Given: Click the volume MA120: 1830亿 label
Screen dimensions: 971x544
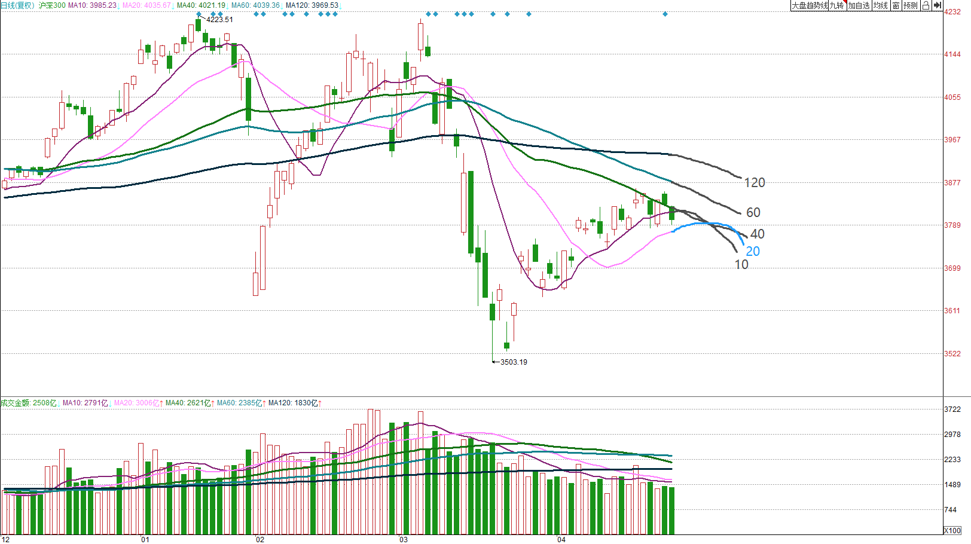Looking at the screenshot, I should pos(294,403).
